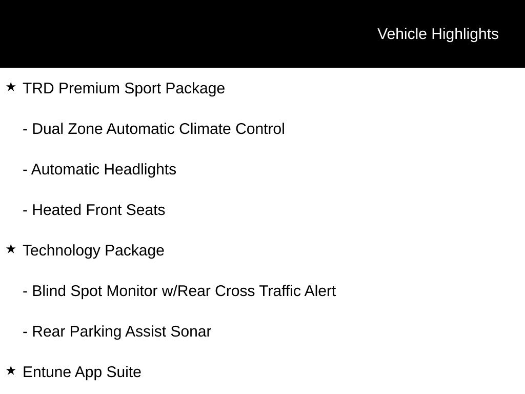Click the Rear Parking Assist Sonar item

pos(117,331)
